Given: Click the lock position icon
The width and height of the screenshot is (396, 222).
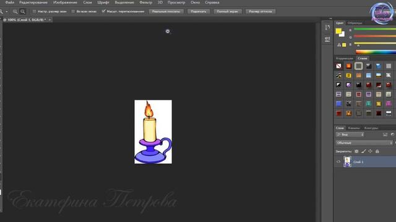Looking at the screenshot, I should click(370, 151).
